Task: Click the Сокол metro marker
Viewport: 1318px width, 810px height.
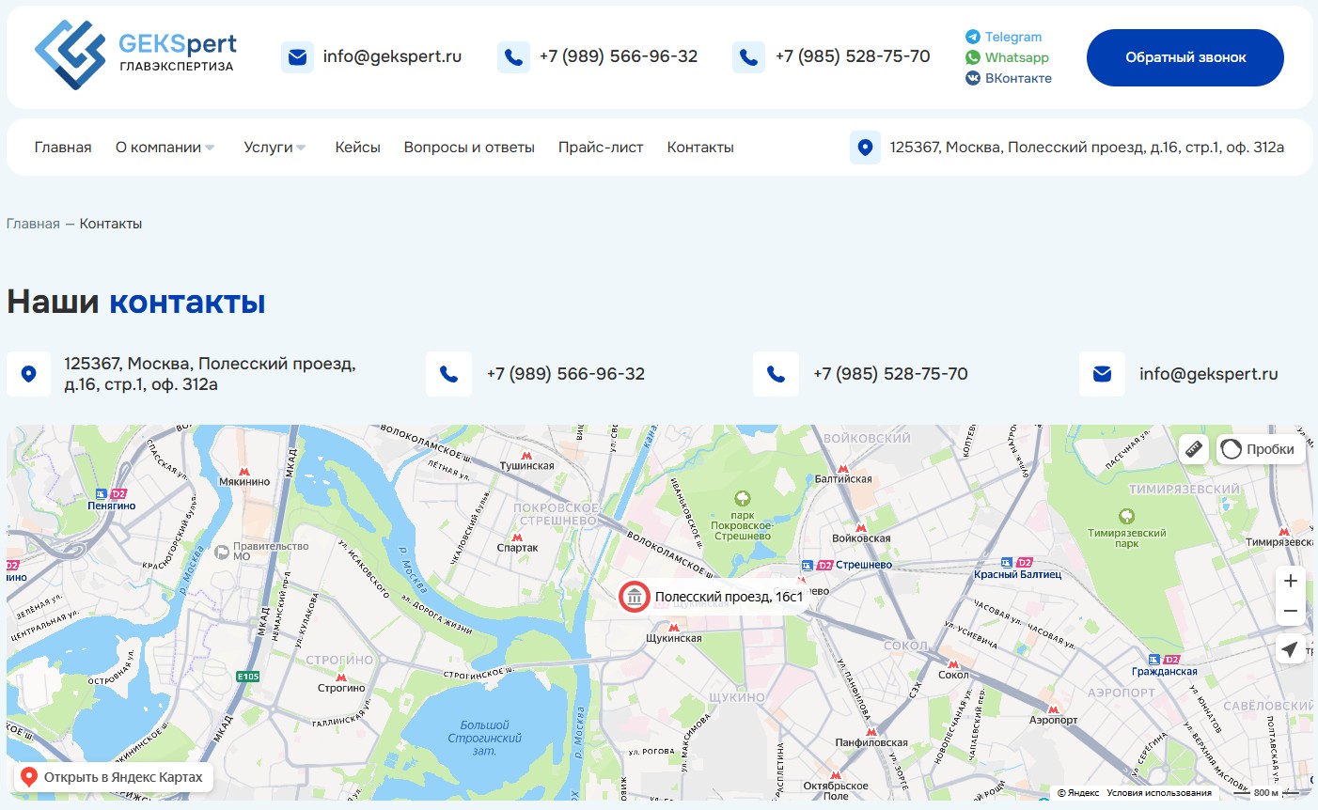Action: (x=953, y=664)
